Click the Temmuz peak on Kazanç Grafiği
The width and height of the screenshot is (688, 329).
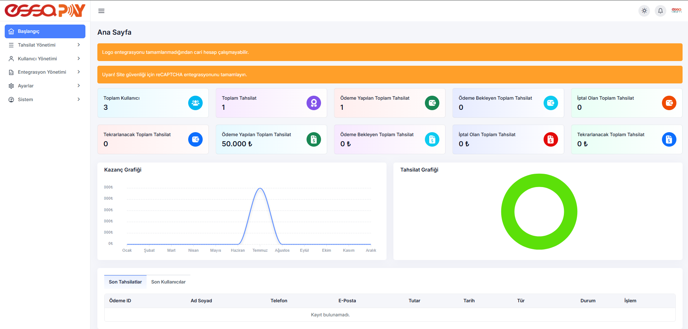(x=260, y=189)
